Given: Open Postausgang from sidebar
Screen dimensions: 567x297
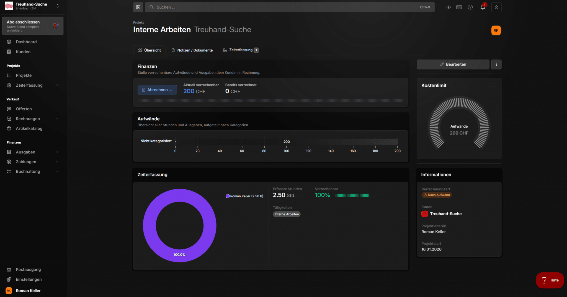Looking at the screenshot, I should click(28, 270).
